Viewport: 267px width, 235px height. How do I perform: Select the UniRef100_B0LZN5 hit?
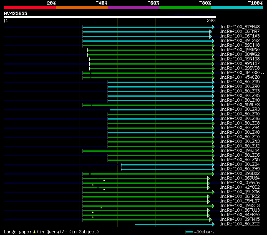(x=239, y=160)
